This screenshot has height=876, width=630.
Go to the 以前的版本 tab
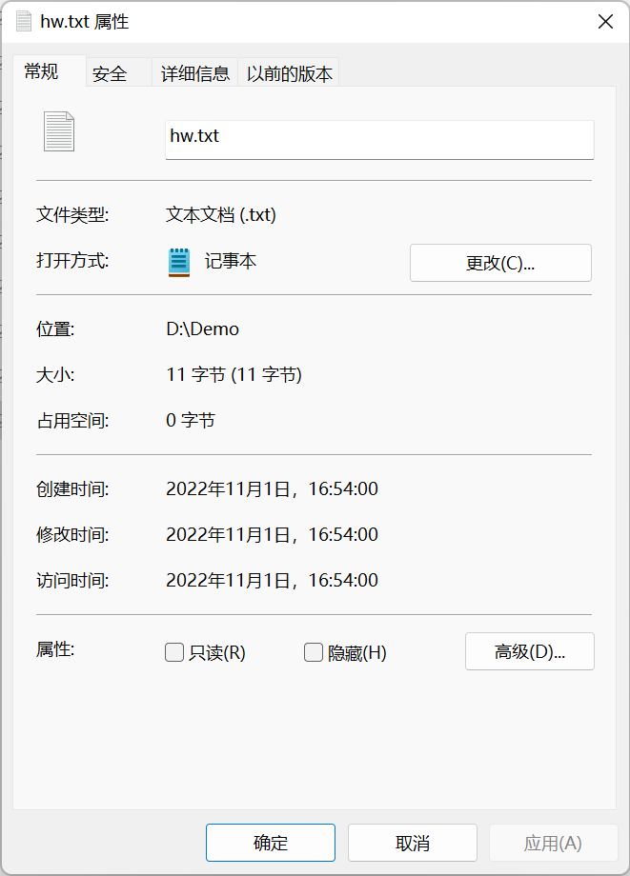[x=289, y=73]
